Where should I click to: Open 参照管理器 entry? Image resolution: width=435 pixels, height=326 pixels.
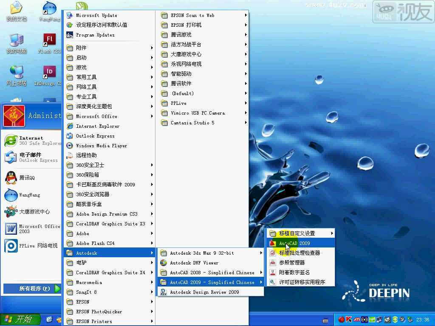pyautogui.click(x=300, y=262)
